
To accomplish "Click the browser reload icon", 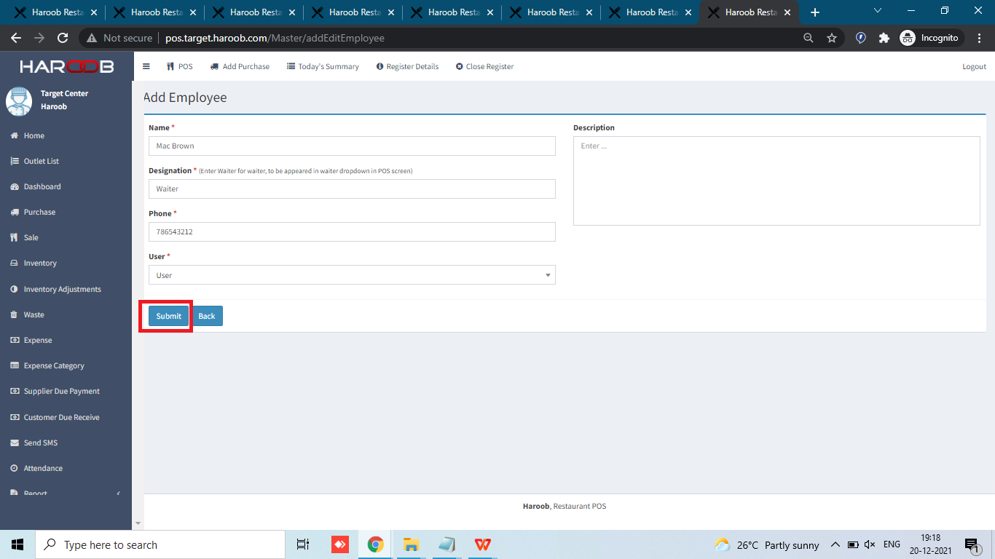I will (63, 38).
